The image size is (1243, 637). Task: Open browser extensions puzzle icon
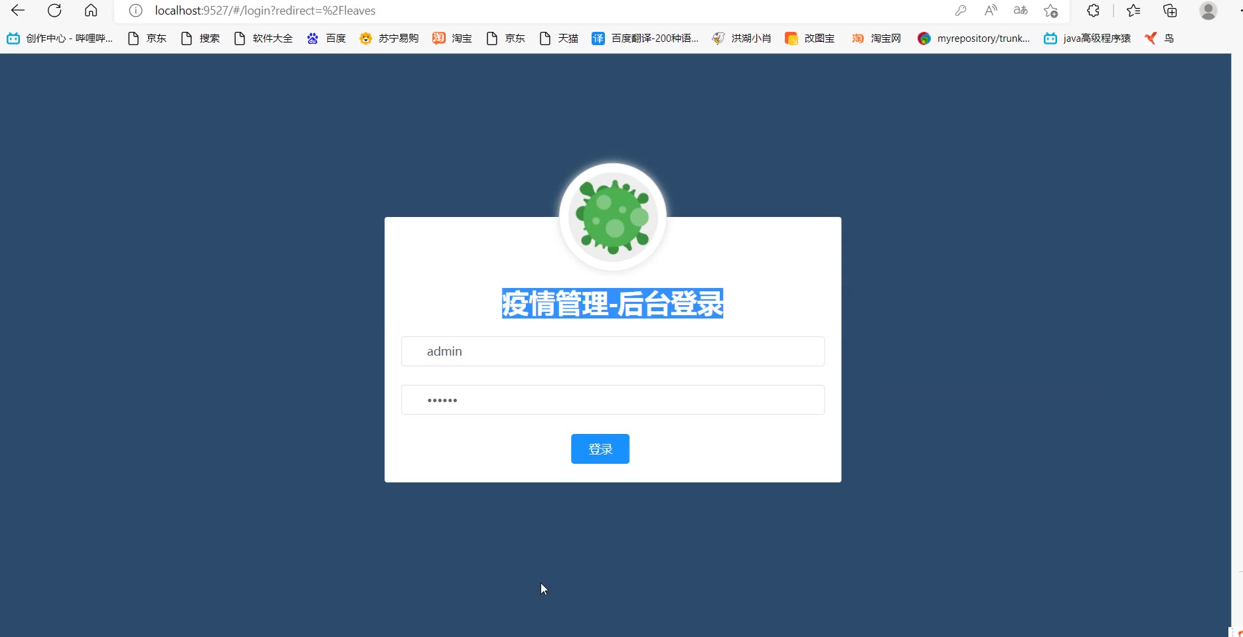point(1093,11)
